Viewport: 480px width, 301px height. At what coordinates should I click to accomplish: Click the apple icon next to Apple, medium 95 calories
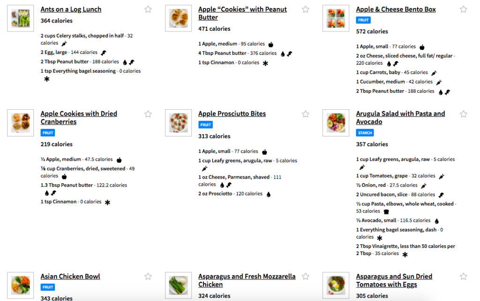(271, 45)
